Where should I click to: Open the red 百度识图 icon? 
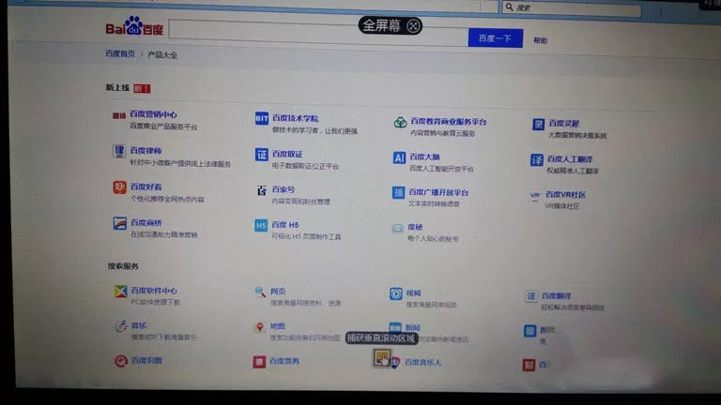[121, 361]
